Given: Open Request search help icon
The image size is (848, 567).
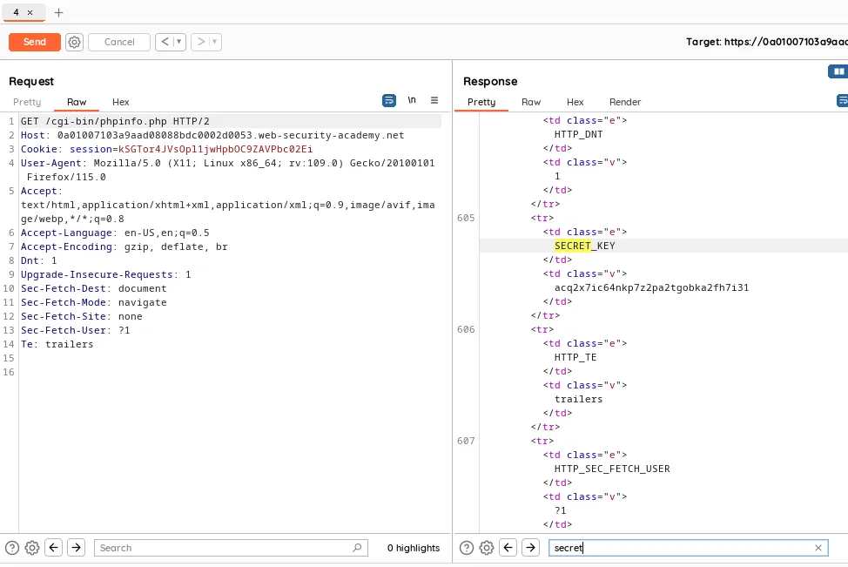Looking at the screenshot, I should pyautogui.click(x=12, y=548).
